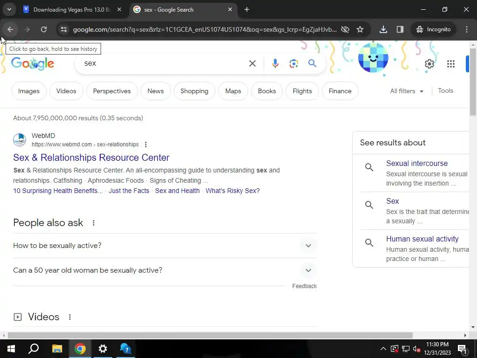Select the News filter

[156, 91]
